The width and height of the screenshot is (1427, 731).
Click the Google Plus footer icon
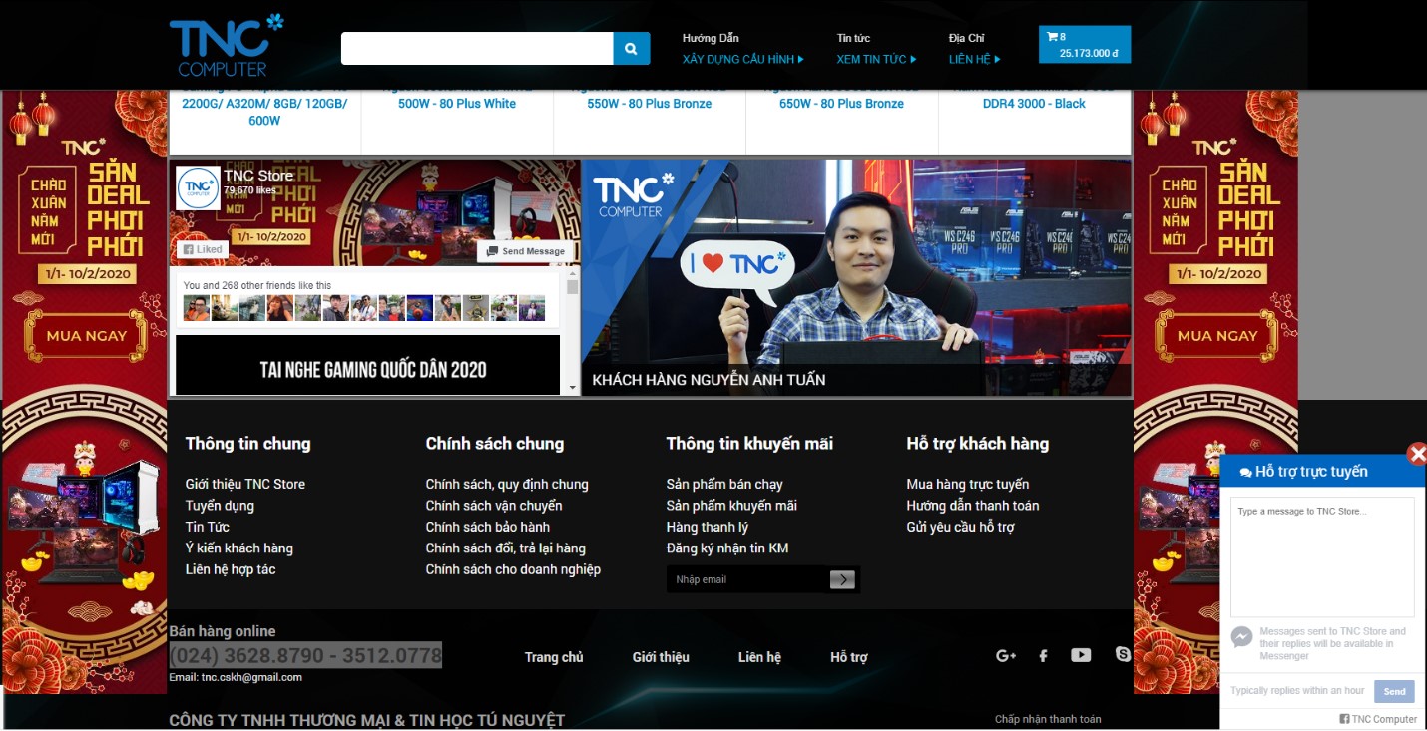point(1006,655)
